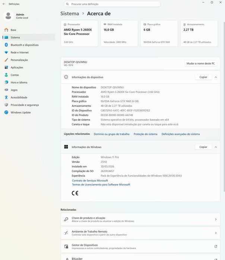Screen dimensions: 225x260
Task: Click the Windows logo beside Informações do Windows
Action: 66,147
